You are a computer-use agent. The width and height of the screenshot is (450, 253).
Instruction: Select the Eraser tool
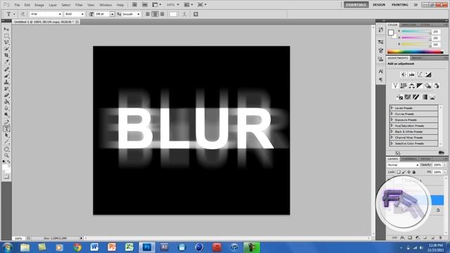pos(6,95)
